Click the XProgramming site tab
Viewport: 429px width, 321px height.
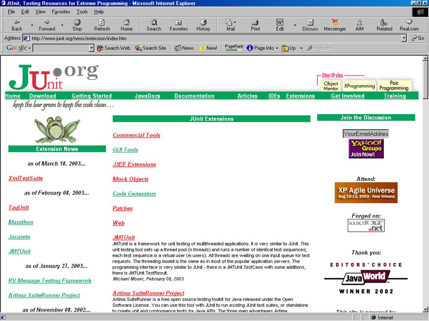(x=359, y=86)
